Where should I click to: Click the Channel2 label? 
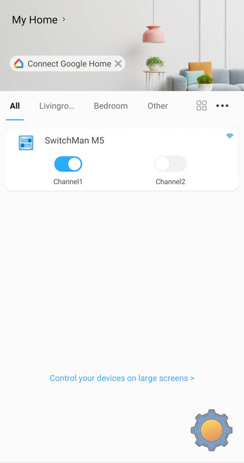pyautogui.click(x=170, y=182)
